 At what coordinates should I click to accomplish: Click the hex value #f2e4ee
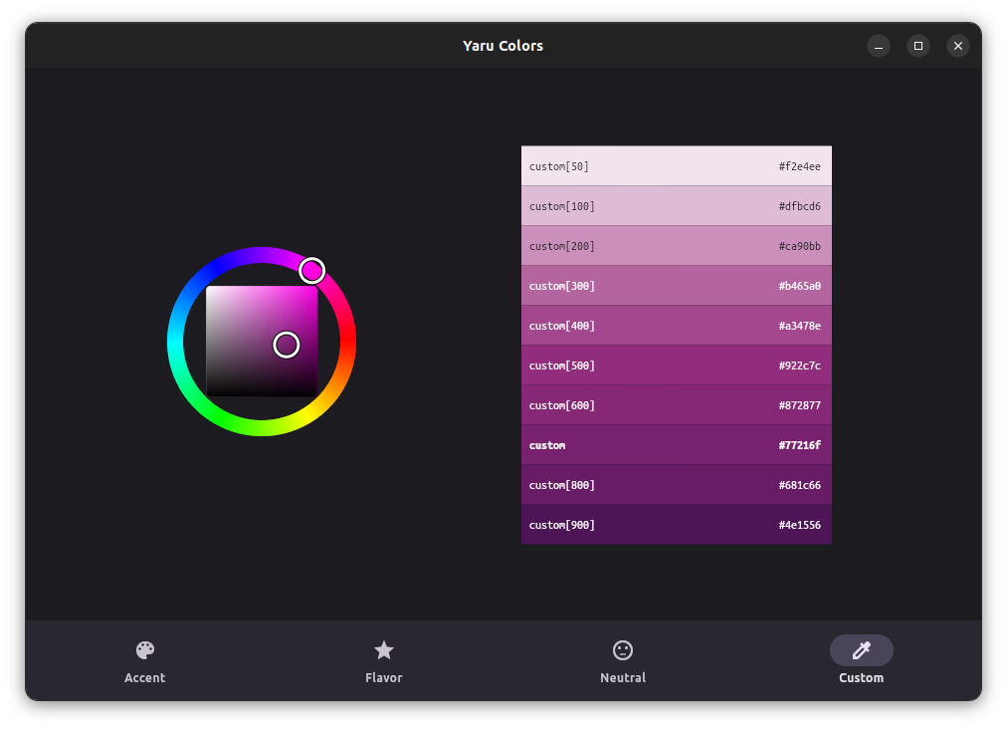pyautogui.click(x=800, y=166)
